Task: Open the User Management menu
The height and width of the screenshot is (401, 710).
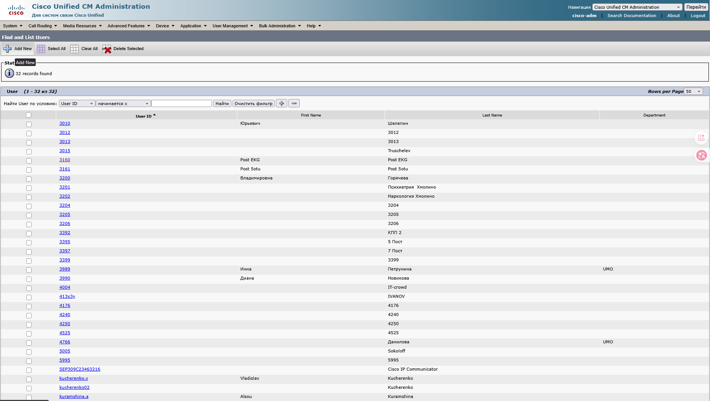Action: pyautogui.click(x=232, y=26)
